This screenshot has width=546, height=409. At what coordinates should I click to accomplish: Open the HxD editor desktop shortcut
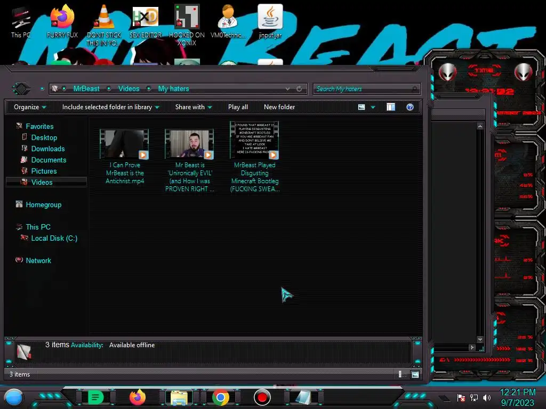tap(146, 22)
